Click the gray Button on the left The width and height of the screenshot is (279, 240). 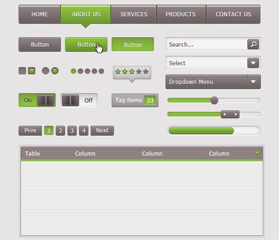(40, 44)
